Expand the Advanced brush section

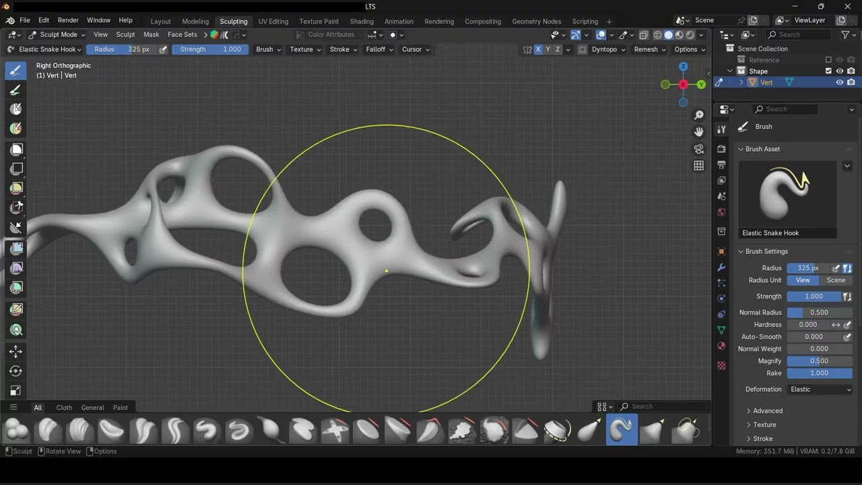click(x=768, y=411)
